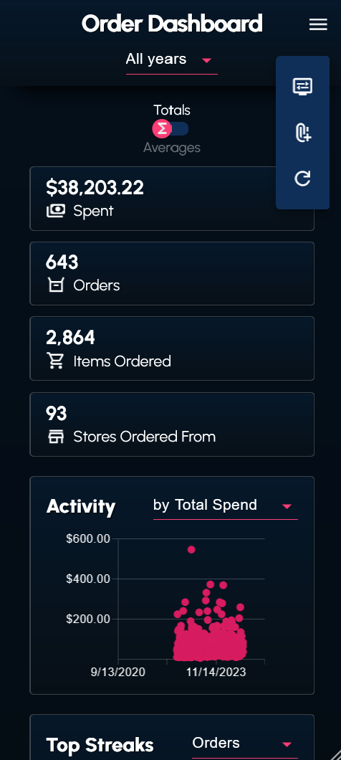Open the hamburger menu icon
Screen dimensions: 341x760
[x=318, y=24]
